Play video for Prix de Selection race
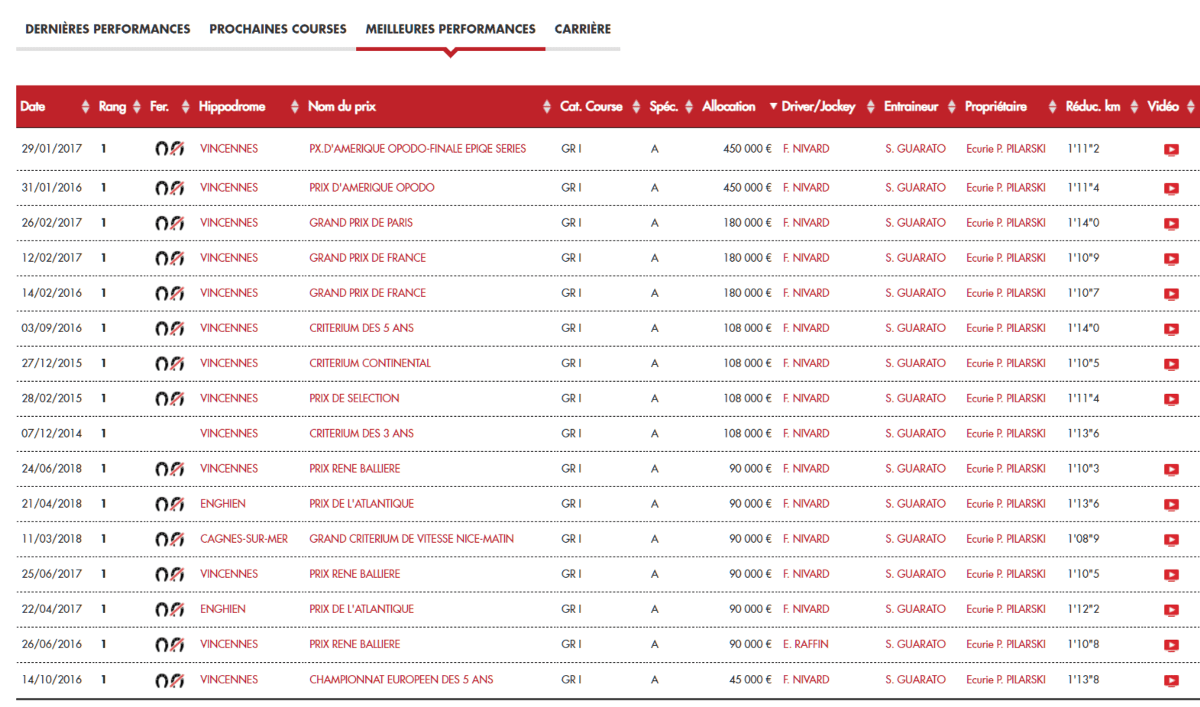Viewport: 1200px width, 707px height. point(1171,399)
